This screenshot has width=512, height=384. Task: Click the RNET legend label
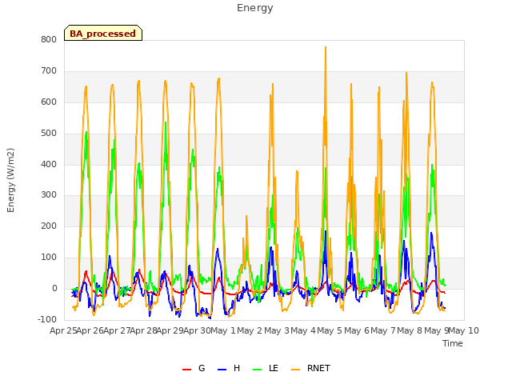[318, 368]
